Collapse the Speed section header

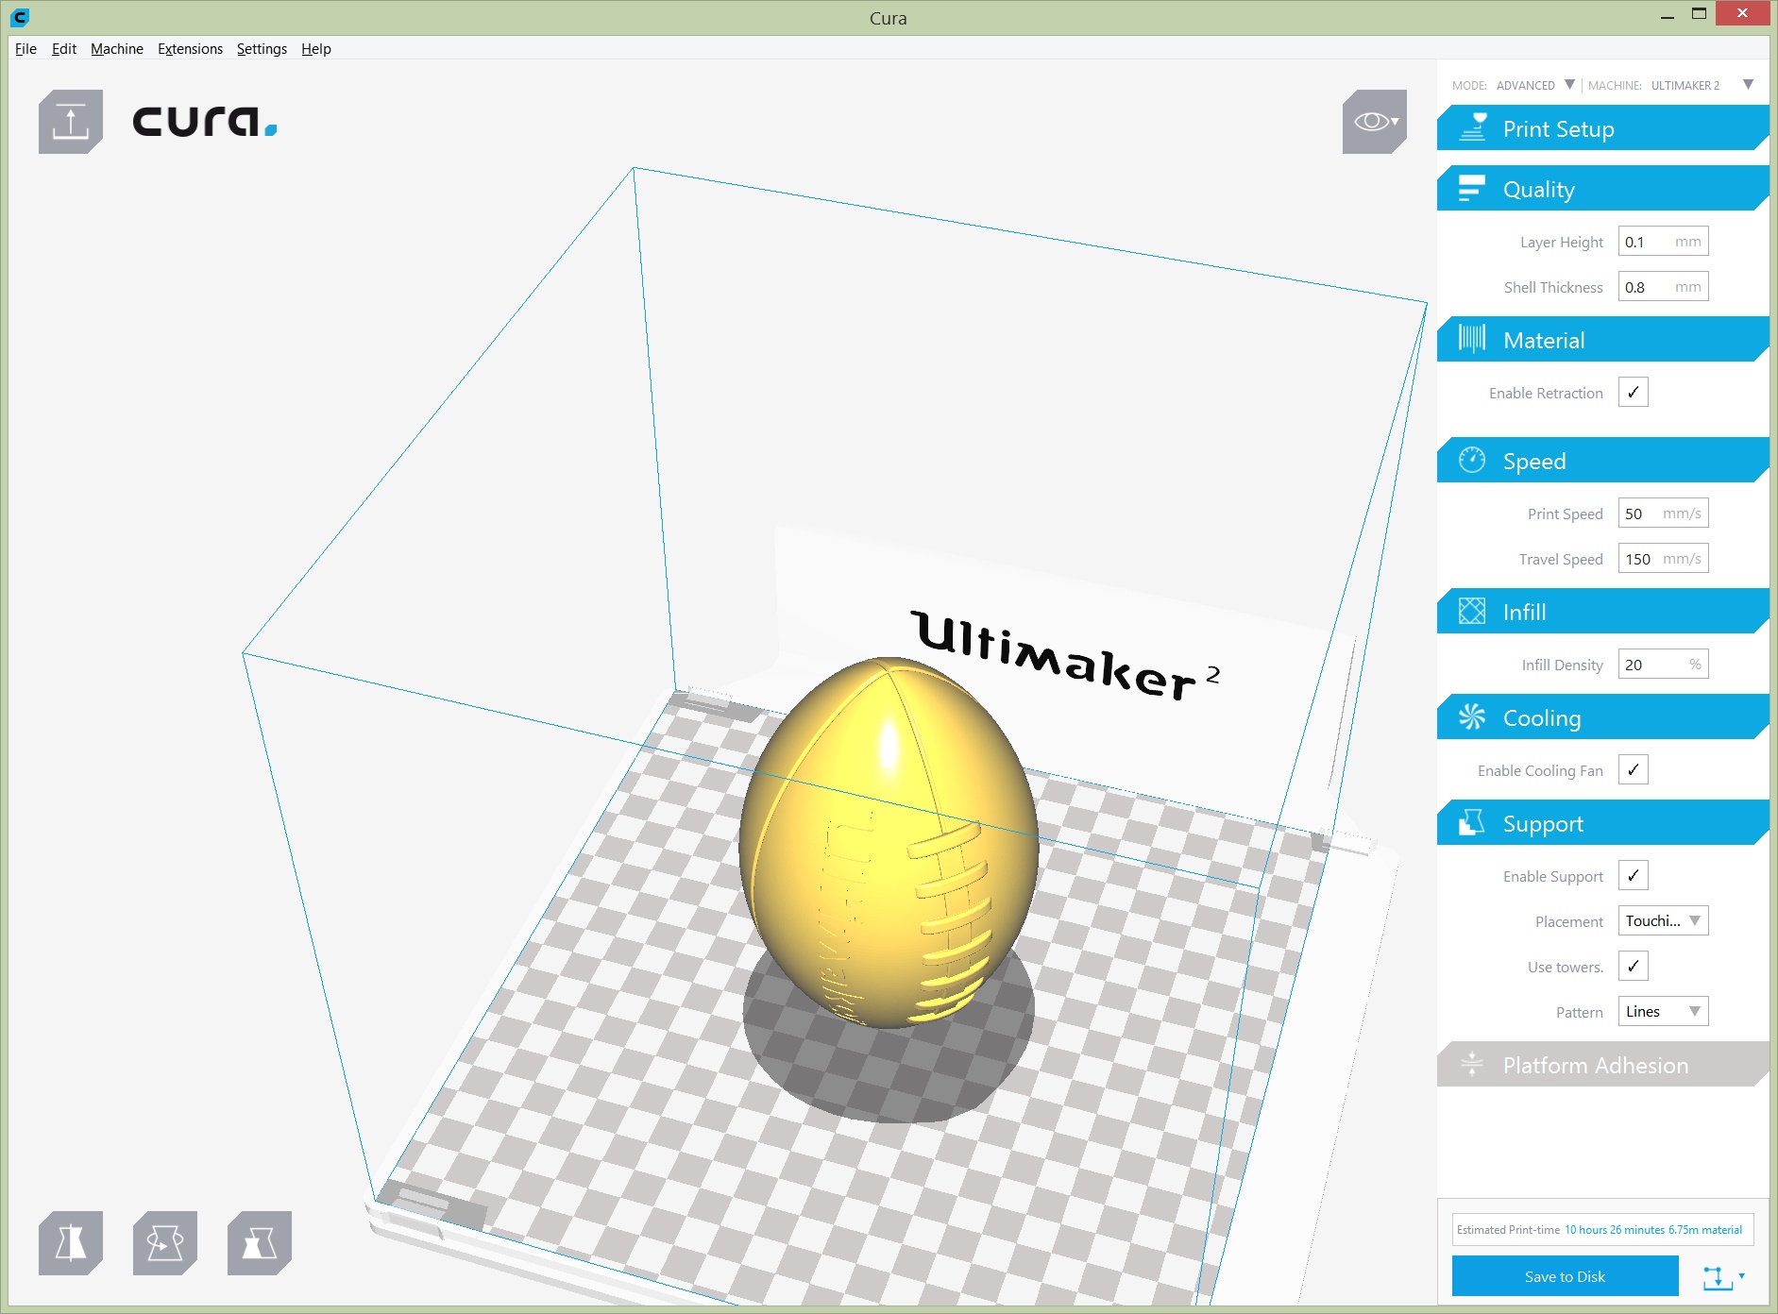click(x=1602, y=460)
